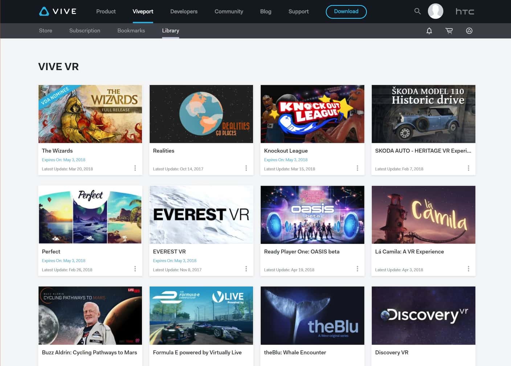Click Formula E powered by Virtually Live title

(x=197, y=353)
